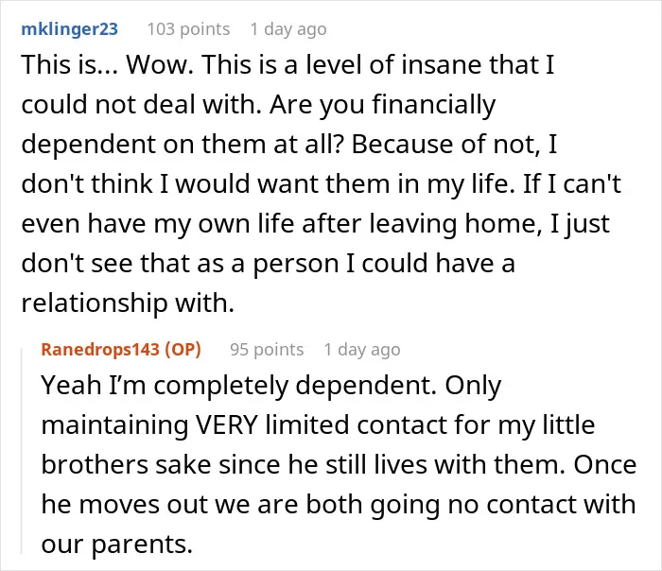Click the 95 points score on the reply
This screenshot has height=571, width=662.
coord(267,350)
